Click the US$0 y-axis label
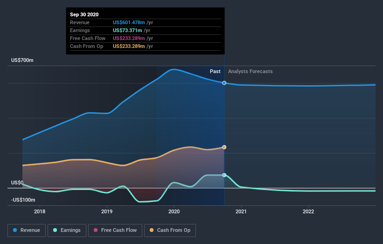Image resolution: width=383 pixels, height=244 pixels. [17, 183]
